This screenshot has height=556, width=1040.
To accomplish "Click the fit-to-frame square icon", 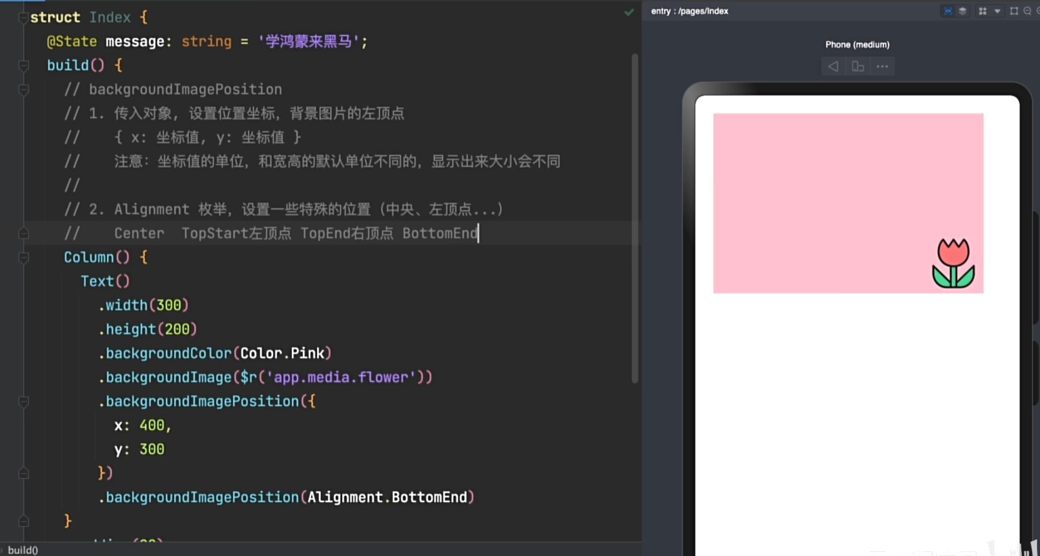I will click(1014, 11).
